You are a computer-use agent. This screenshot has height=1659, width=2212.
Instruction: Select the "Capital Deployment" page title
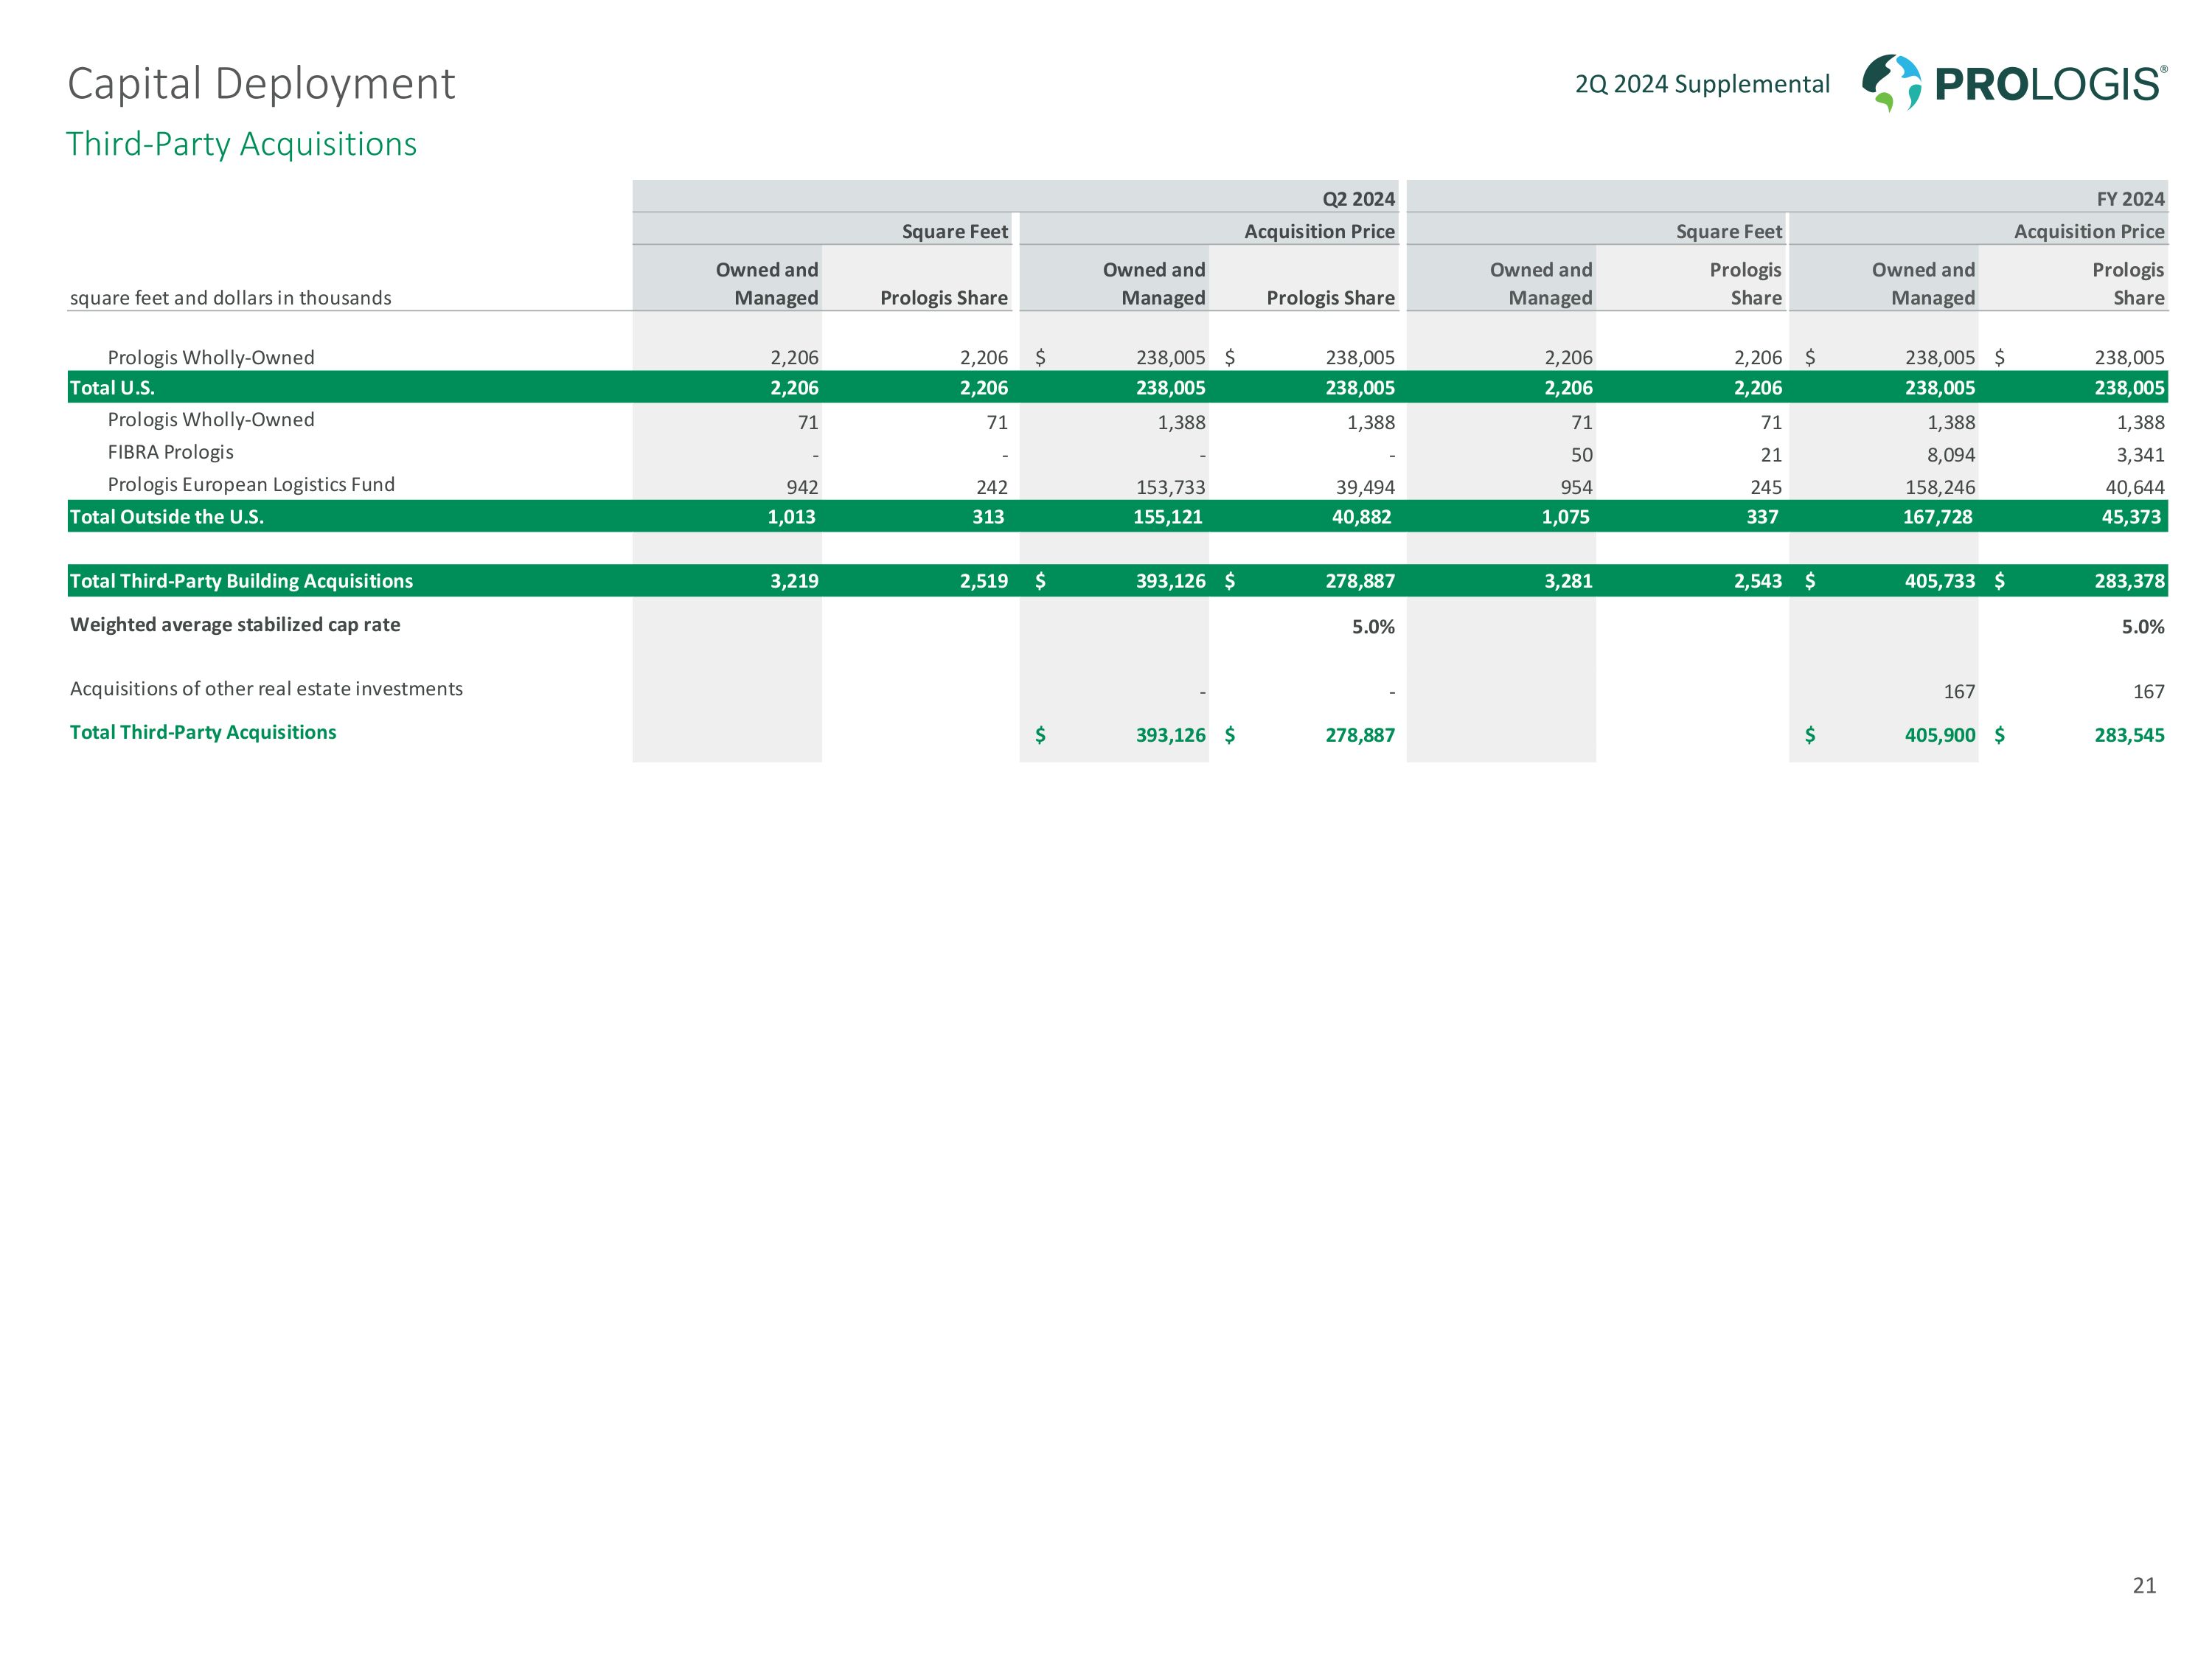[261, 84]
